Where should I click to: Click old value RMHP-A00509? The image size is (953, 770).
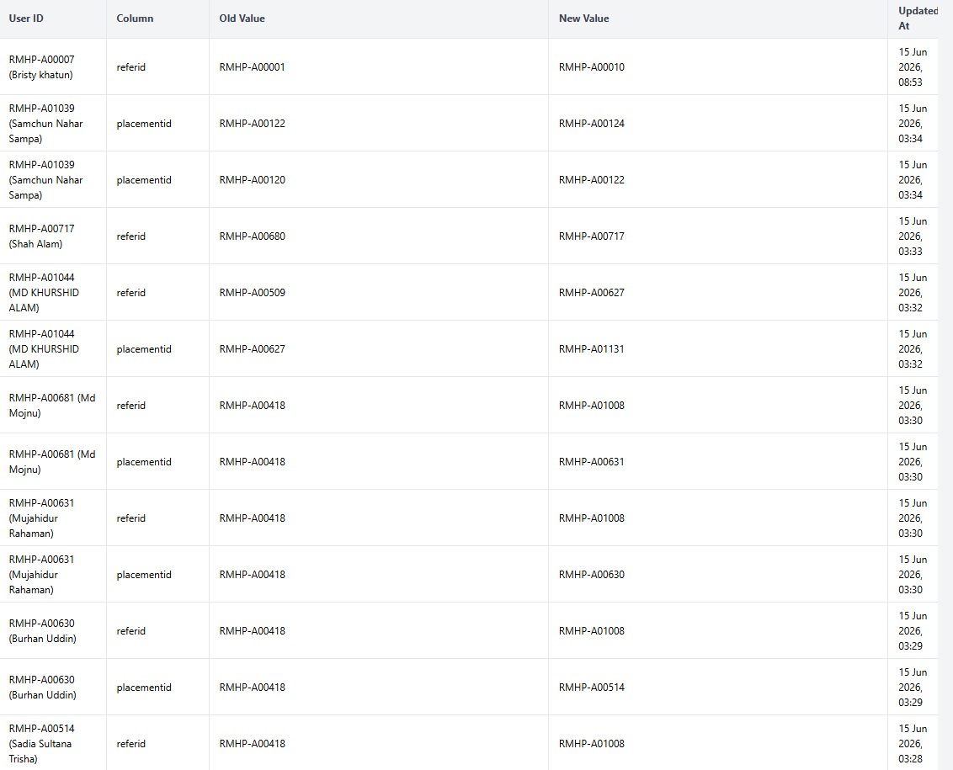(253, 292)
